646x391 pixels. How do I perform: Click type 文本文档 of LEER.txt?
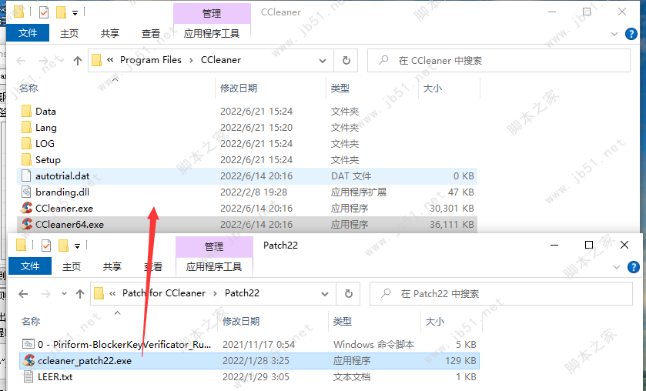coord(351,376)
